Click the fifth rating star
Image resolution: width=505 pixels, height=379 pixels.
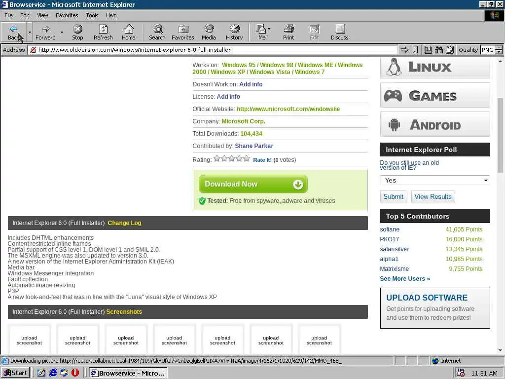pos(247,158)
